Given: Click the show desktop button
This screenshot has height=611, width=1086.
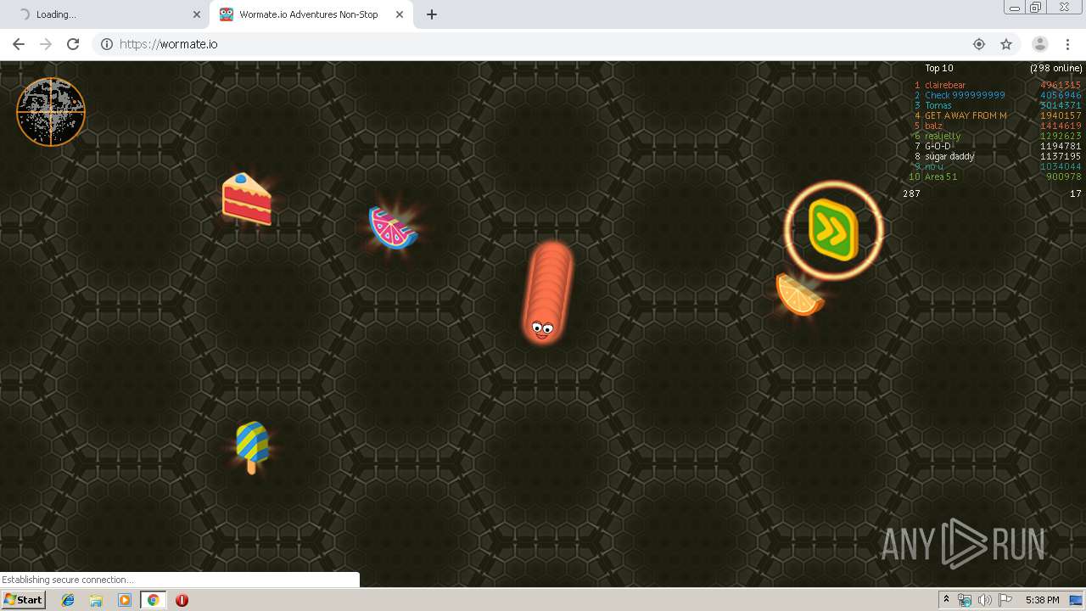Looking at the screenshot, I should pos(1076,600).
